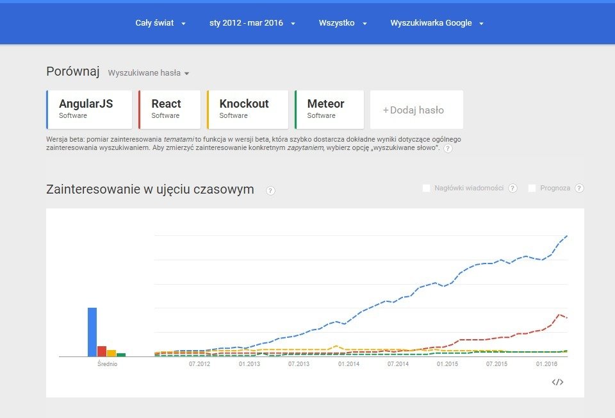Open the sty 2012 - mar 2016 date dropdown
615x418 pixels.
[x=252, y=23]
